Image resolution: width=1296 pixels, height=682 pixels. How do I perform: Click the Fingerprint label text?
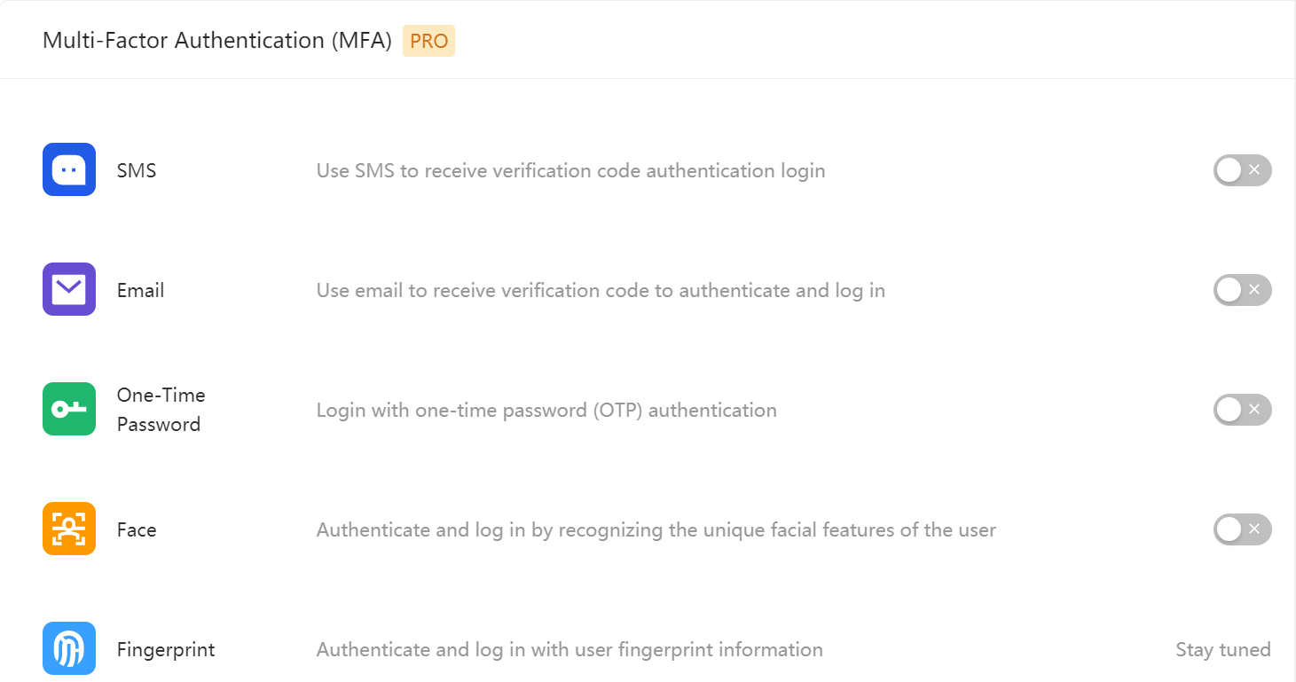click(x=166, y=649)
